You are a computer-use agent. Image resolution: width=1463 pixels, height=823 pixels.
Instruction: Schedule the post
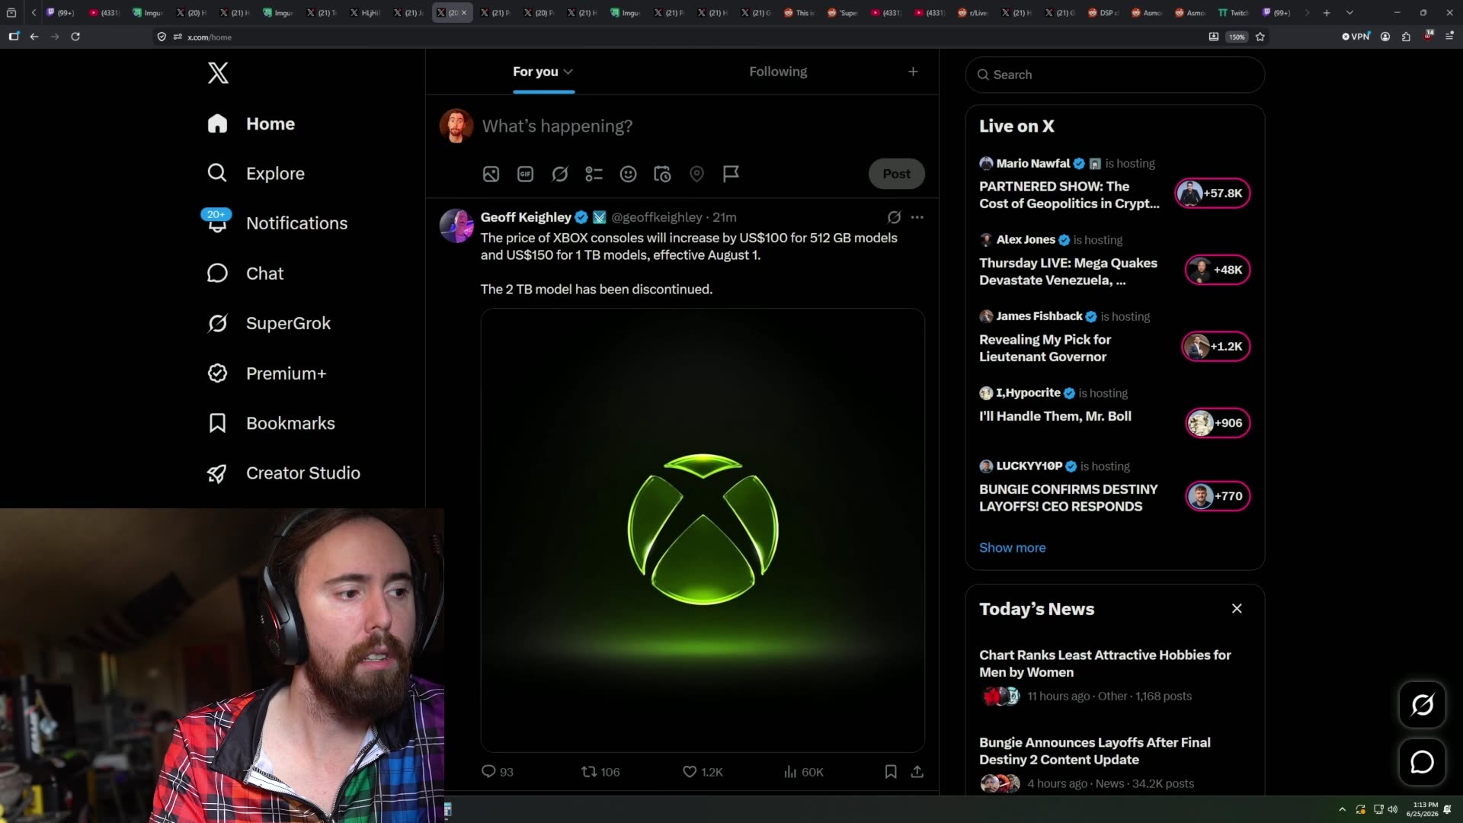[x=662, y=175]
